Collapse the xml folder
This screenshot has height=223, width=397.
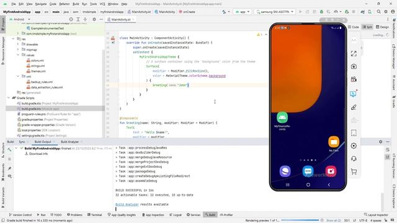tap(18, 76)
